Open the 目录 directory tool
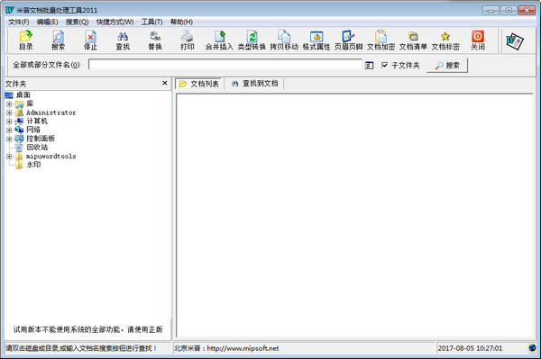541x359 pixels. (x=26, y=40)
